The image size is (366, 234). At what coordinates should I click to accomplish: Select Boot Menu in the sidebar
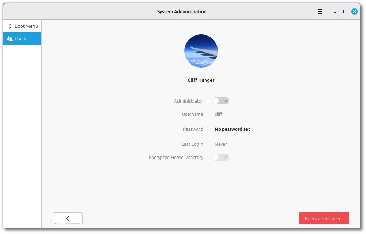[22, 26]
